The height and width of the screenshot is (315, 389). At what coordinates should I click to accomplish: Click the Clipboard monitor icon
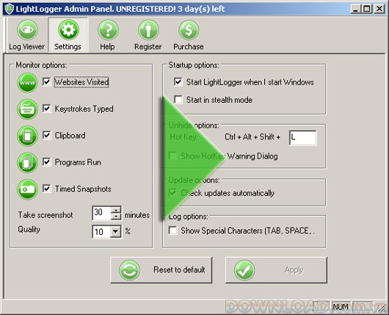[27, 136]
